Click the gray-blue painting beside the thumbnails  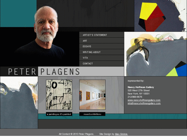coord(19,102)
